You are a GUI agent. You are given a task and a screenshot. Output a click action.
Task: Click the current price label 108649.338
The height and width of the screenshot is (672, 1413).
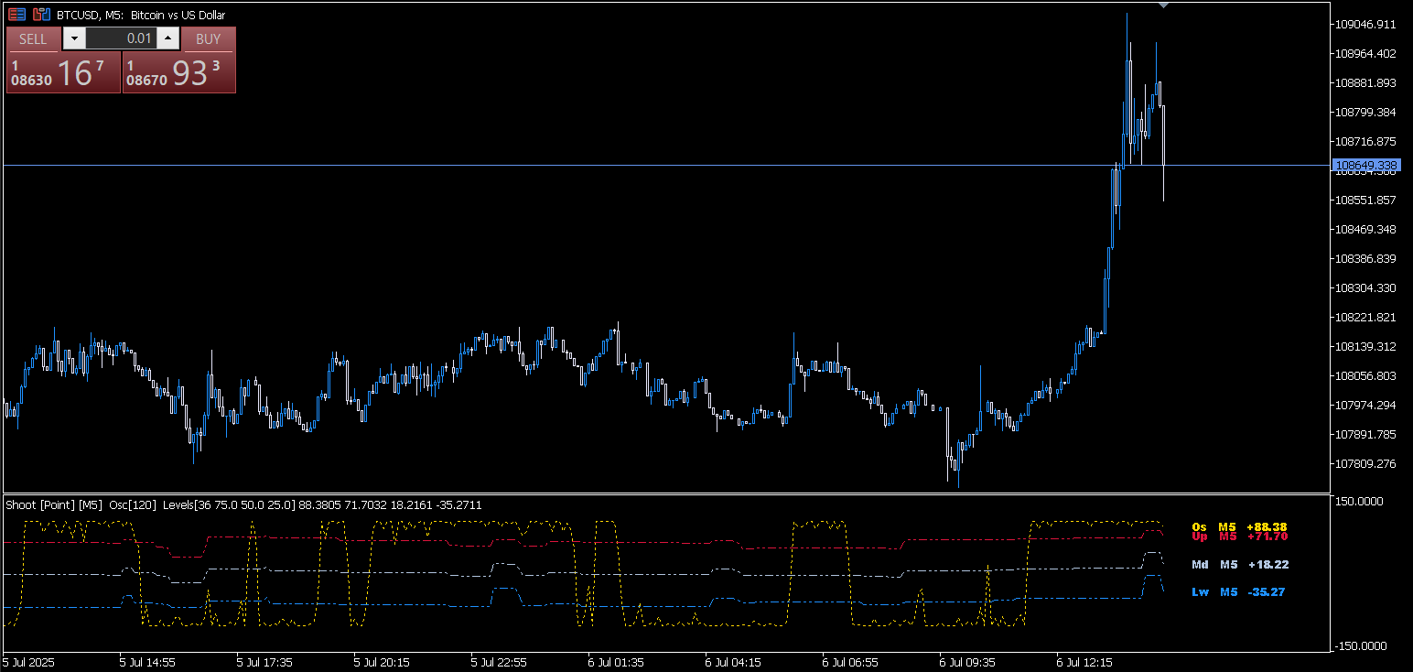coord(1367,165)
